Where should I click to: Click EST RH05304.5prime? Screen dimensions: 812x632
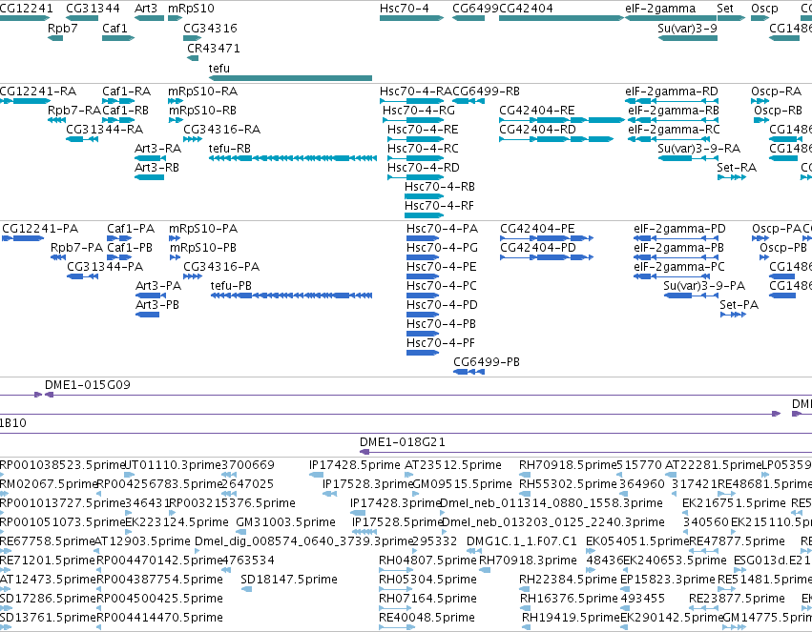tap(396, 589)
